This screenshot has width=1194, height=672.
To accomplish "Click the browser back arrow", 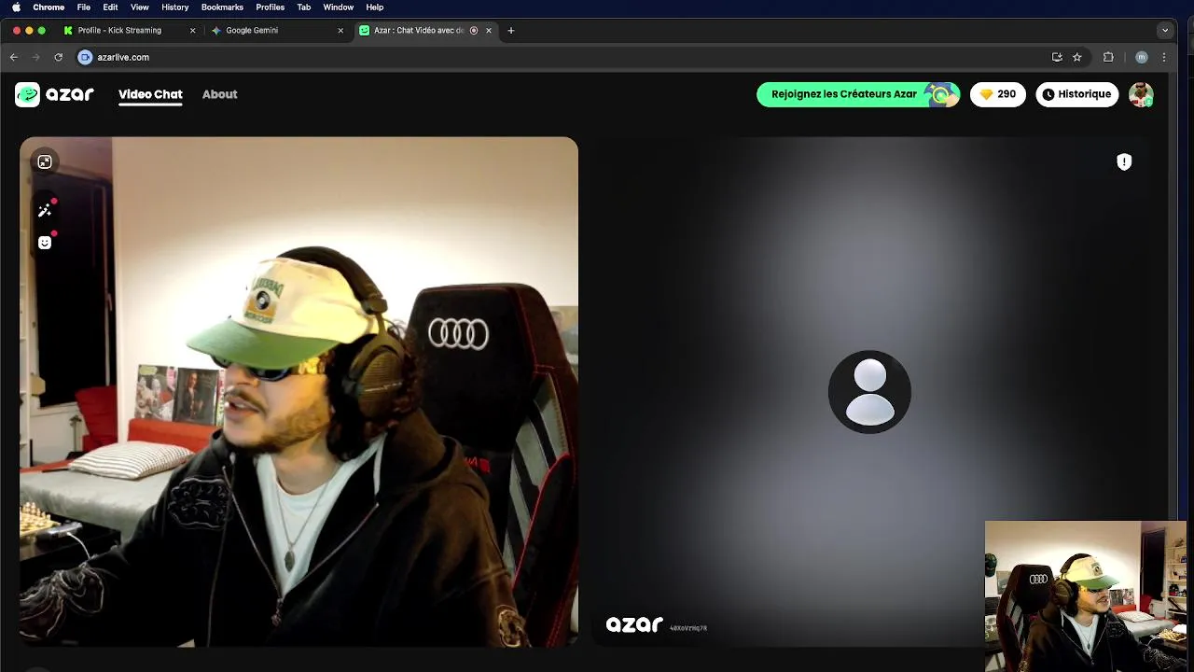I will [x=13, y=57].
